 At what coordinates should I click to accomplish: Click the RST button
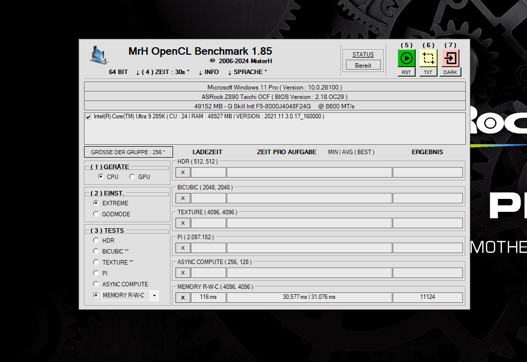pos(406,72)
